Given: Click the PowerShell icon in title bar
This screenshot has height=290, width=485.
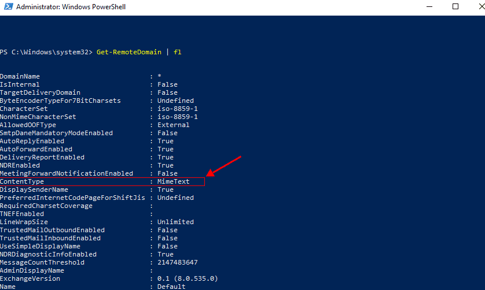Looking at the screenshot, I should 6,7.
